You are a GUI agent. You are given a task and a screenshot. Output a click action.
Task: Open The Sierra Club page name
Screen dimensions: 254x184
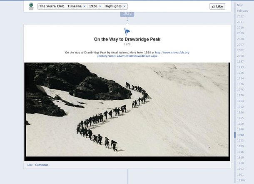(52, 6)
